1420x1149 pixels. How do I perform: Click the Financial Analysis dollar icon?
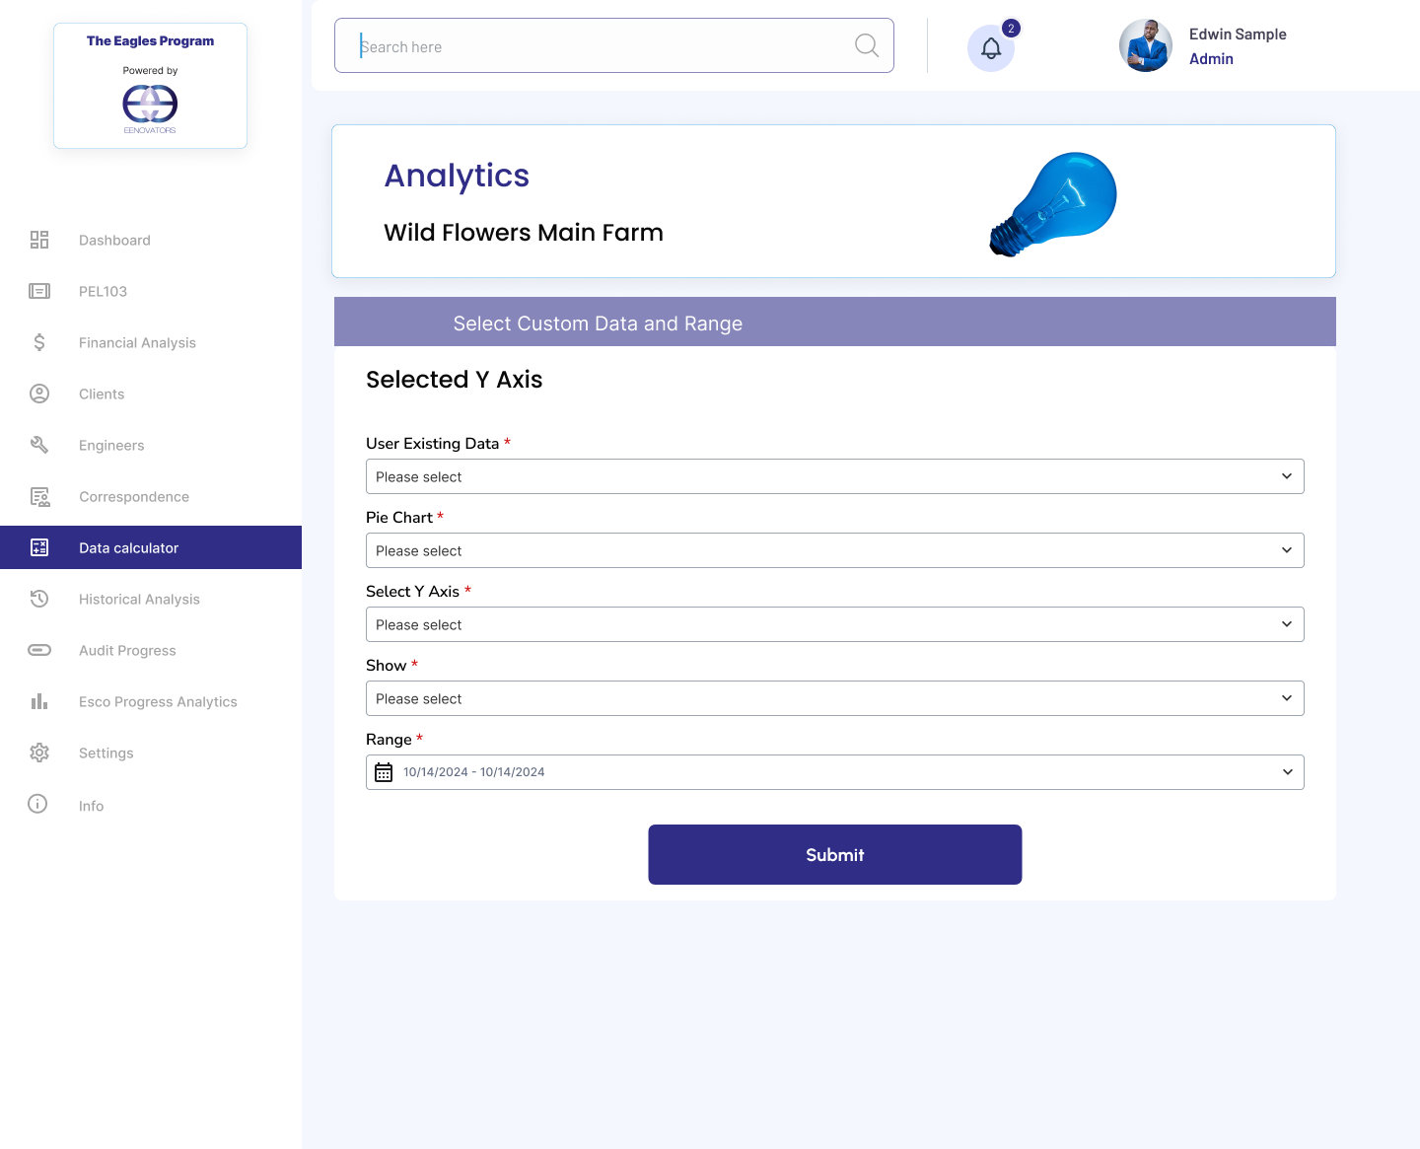[x=39, y=342]
